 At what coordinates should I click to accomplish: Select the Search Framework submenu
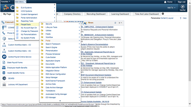(53, 44)
